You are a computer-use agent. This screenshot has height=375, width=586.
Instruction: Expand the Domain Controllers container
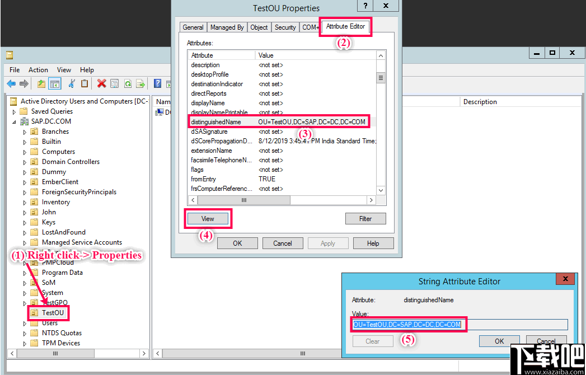(x=24, y=161)
